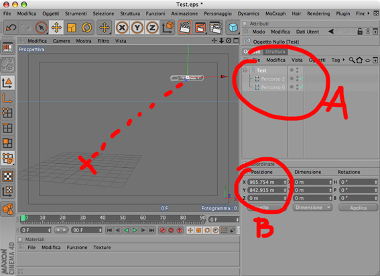Play the animation backward
The width and height of the screenshot is (380, 276).
(x=126, y=230)
